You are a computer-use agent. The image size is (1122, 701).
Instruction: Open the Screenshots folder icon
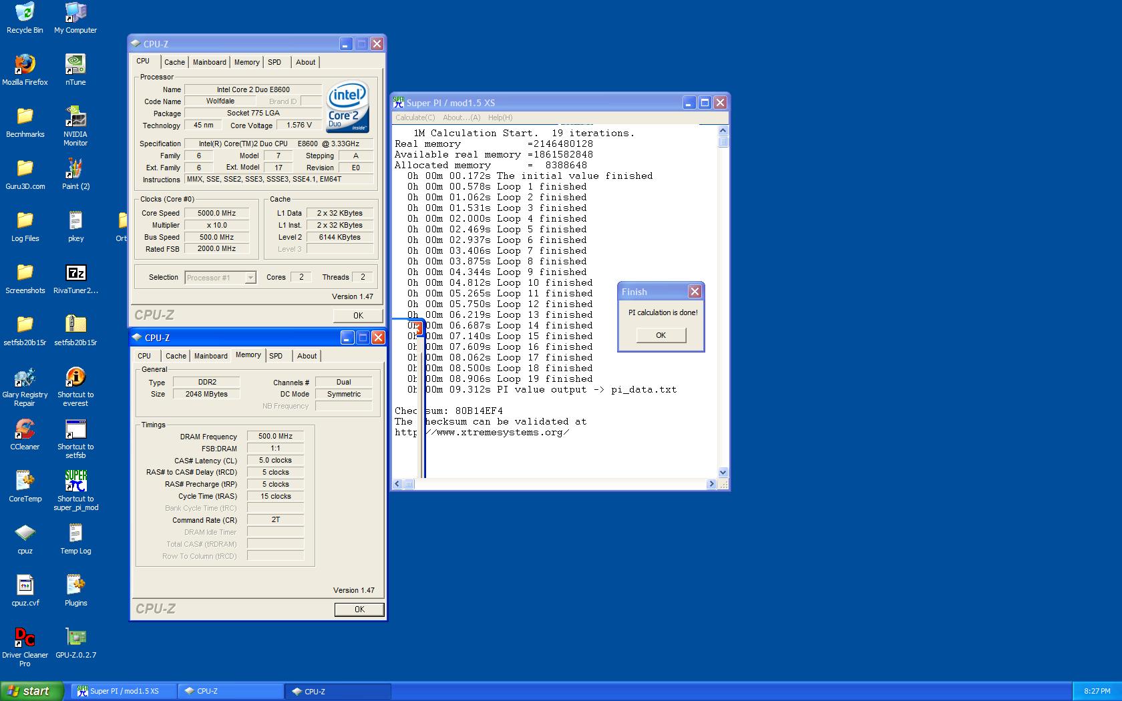coord(25,278)
